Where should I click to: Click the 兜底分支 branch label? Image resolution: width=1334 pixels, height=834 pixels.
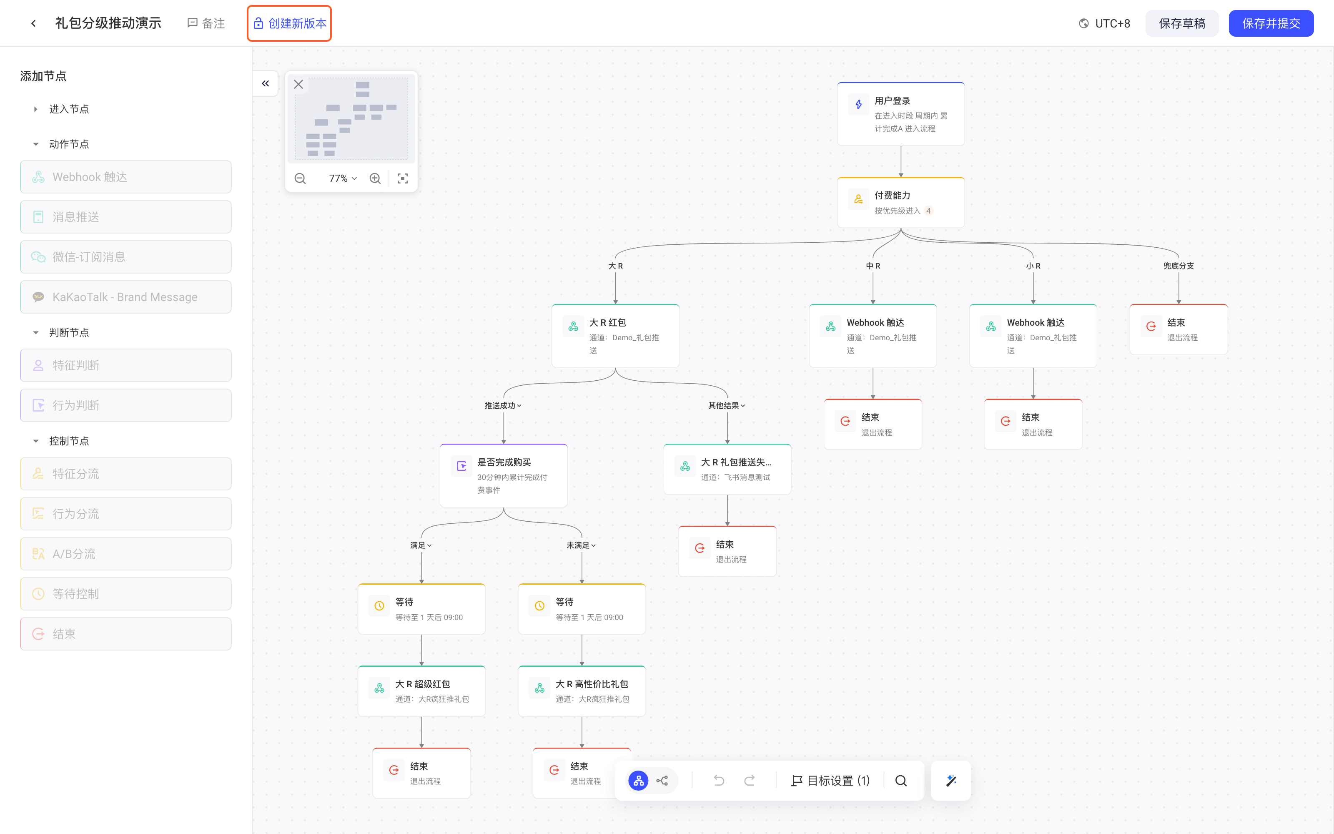[x=1179, y=266]
